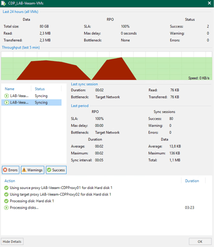
Task: Toggle the Warnings filter button
Action: tap(32, 170)
